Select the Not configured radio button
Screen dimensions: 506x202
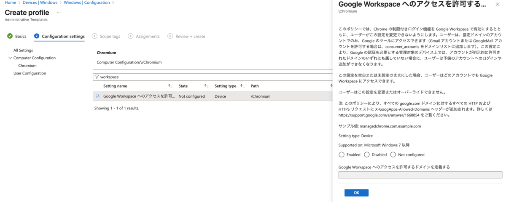[x=393, y=155]
